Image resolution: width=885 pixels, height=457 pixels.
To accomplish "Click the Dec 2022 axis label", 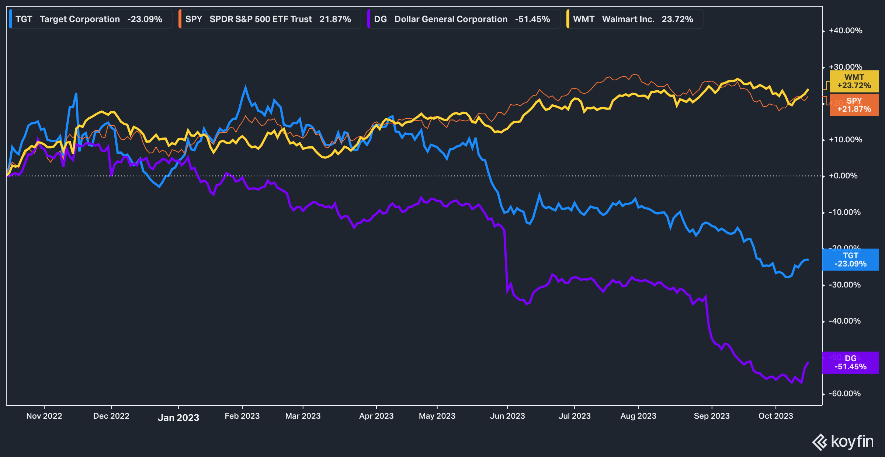I will click(x=111, y=416).
